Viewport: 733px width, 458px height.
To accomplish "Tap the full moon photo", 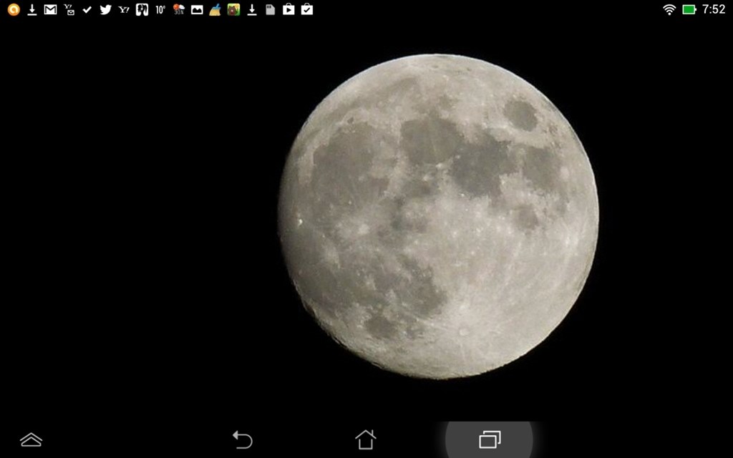I will (x=439, y=216).
